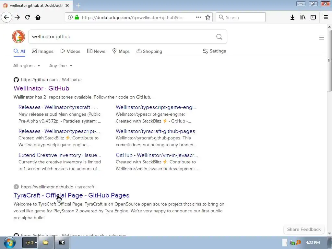Viewport: 332px width, 249px height.
Task: Click the https://github.com › Wellinator breadcrumb
Action: coord(52,80)
